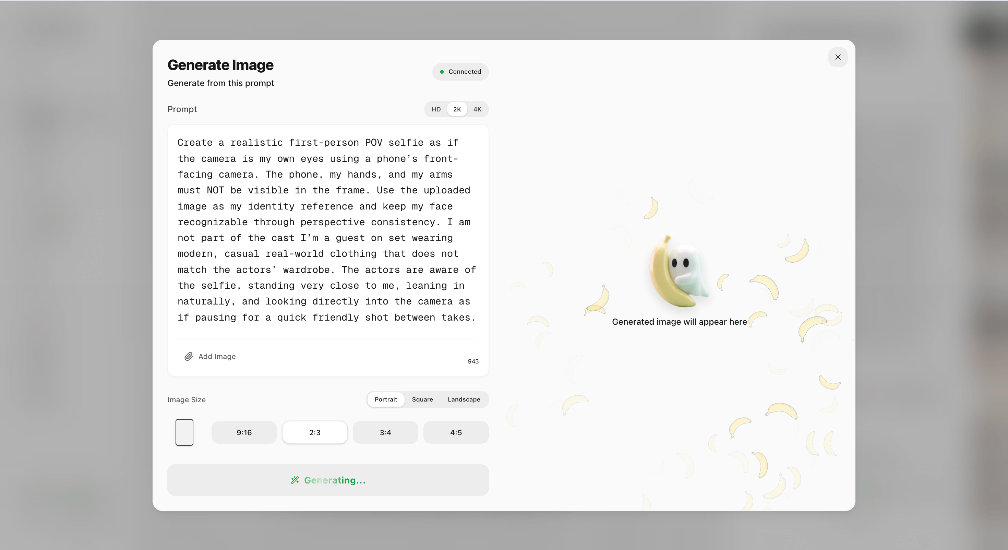Viewport: 1008px width, 550px height.
Task: Switch to the Square size tab
Action: click(422, 399)
